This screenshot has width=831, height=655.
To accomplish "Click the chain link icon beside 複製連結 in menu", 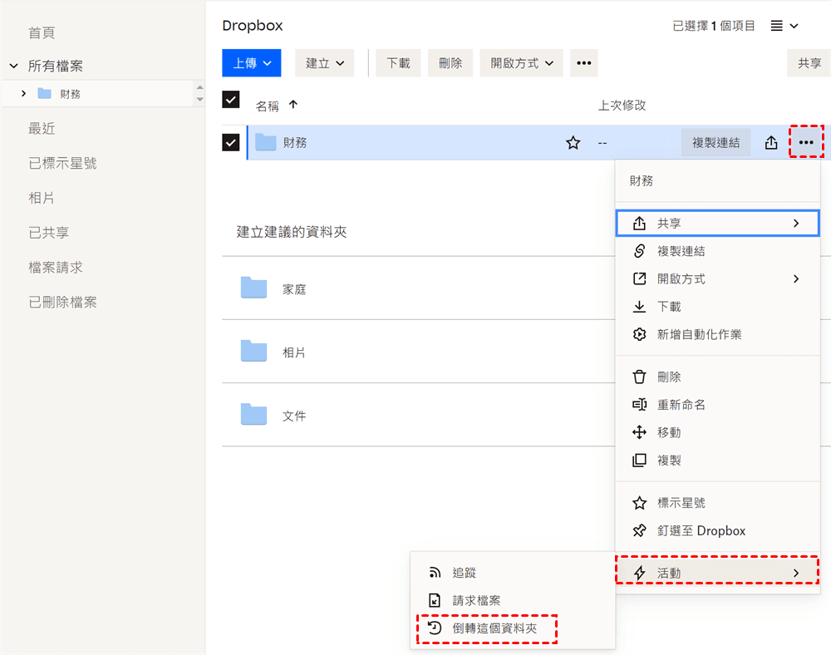I will point(640,251).
